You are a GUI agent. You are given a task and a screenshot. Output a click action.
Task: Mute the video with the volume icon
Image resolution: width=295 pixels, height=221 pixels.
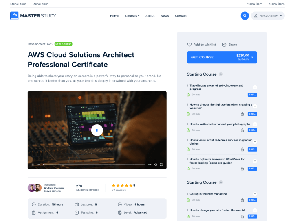click(156, 165)
